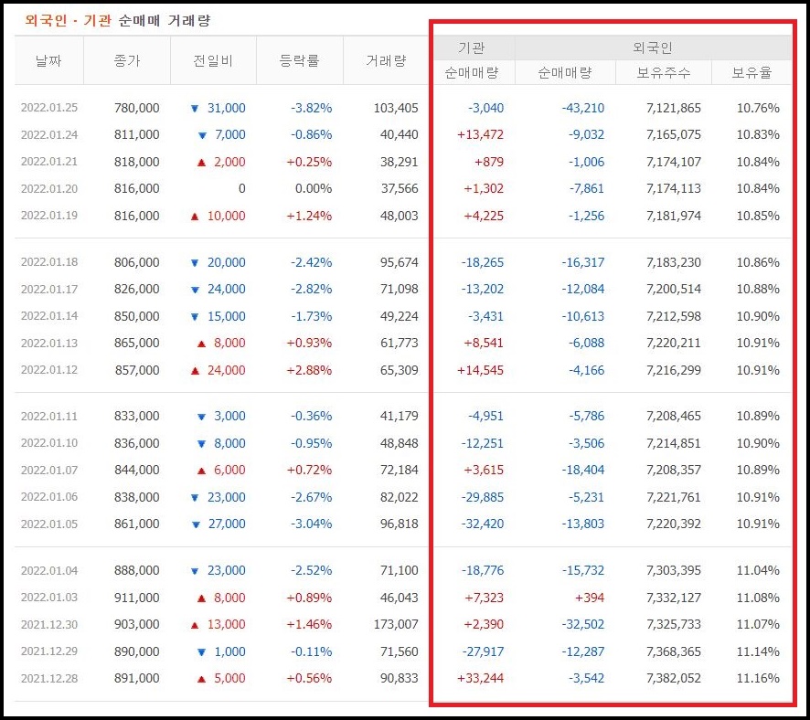Click foreigner net value +394
This screenshot has height=720, width=810.
click(x=590, y=598)
